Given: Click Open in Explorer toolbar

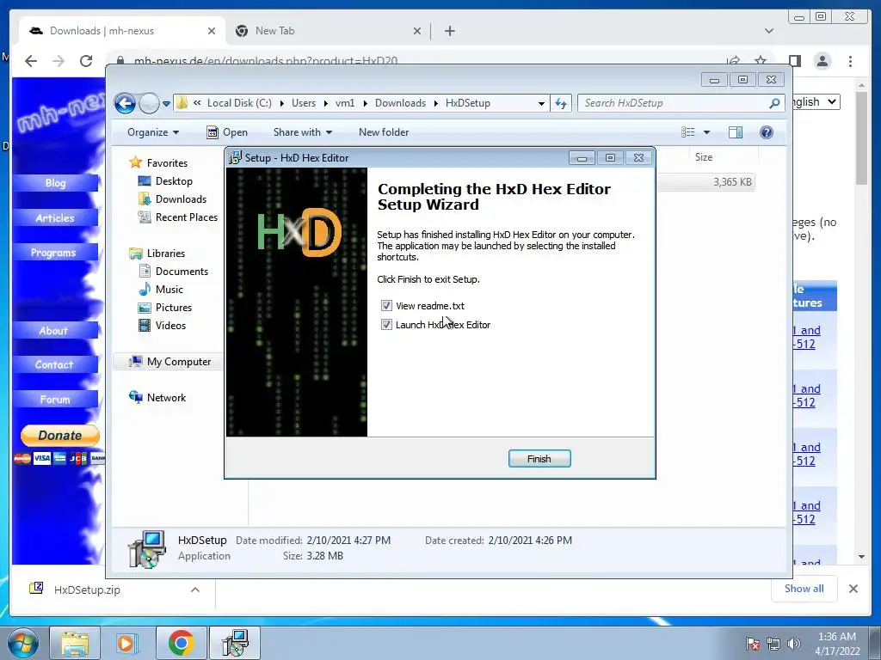Looking at the screenshot, I should 227,132.
